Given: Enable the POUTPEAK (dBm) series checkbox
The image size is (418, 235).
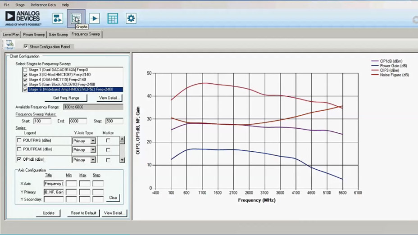Looking at the screenshot, I should point(19,149).
